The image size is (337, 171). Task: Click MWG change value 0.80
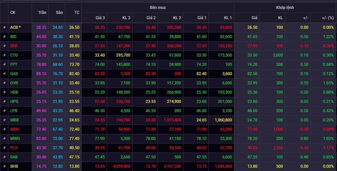[304, 138]
